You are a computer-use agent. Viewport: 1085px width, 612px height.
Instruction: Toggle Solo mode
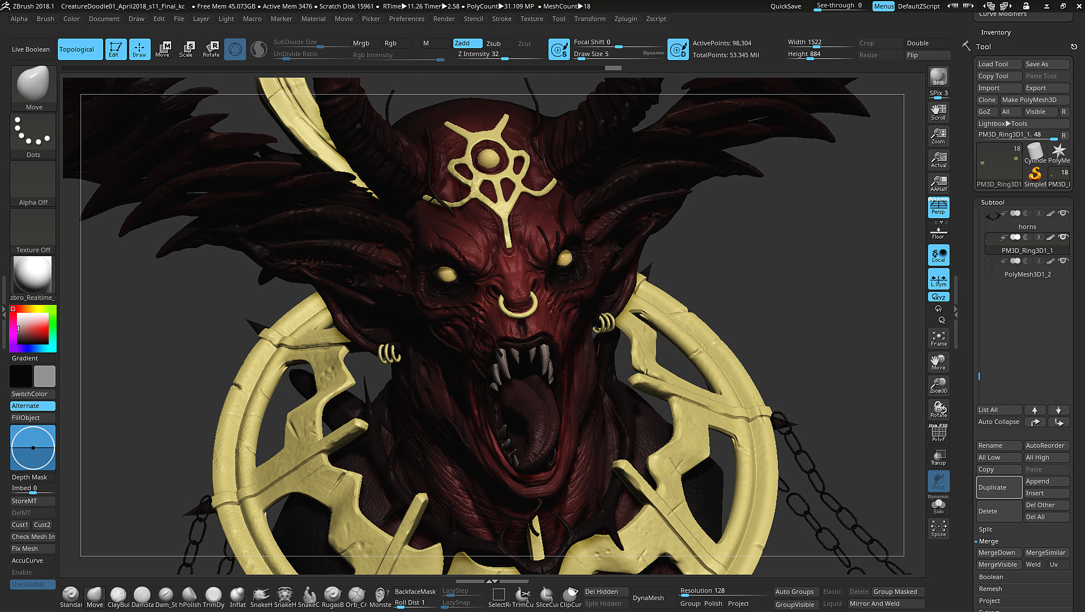pos(938,505)
